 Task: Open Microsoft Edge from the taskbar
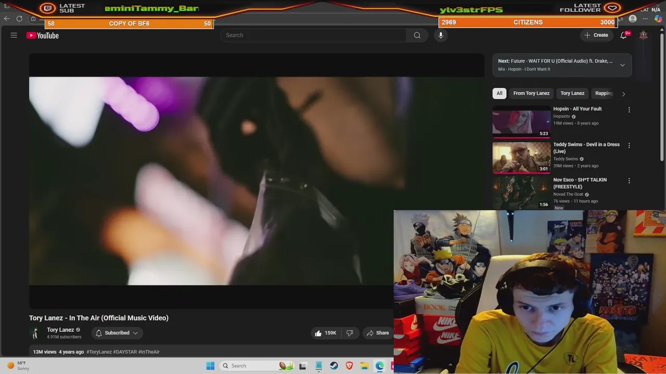380,366
